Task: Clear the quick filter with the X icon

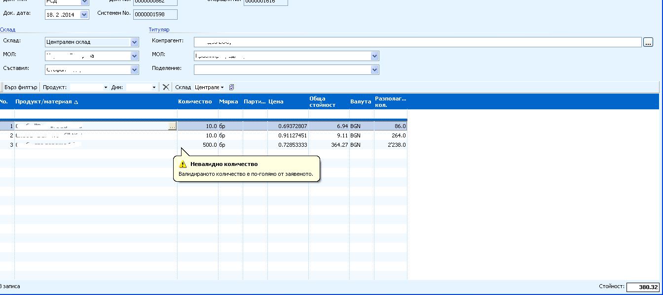Action: [166, 87]
